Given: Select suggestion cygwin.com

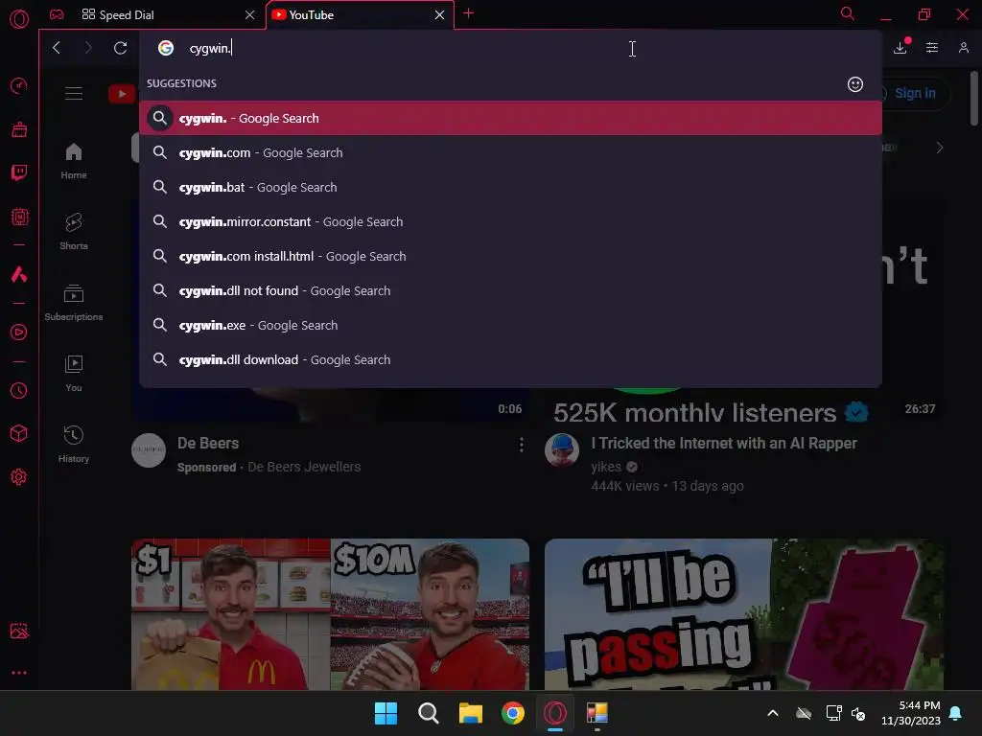Looking at the screenshot, I should [x=510, y=152].
